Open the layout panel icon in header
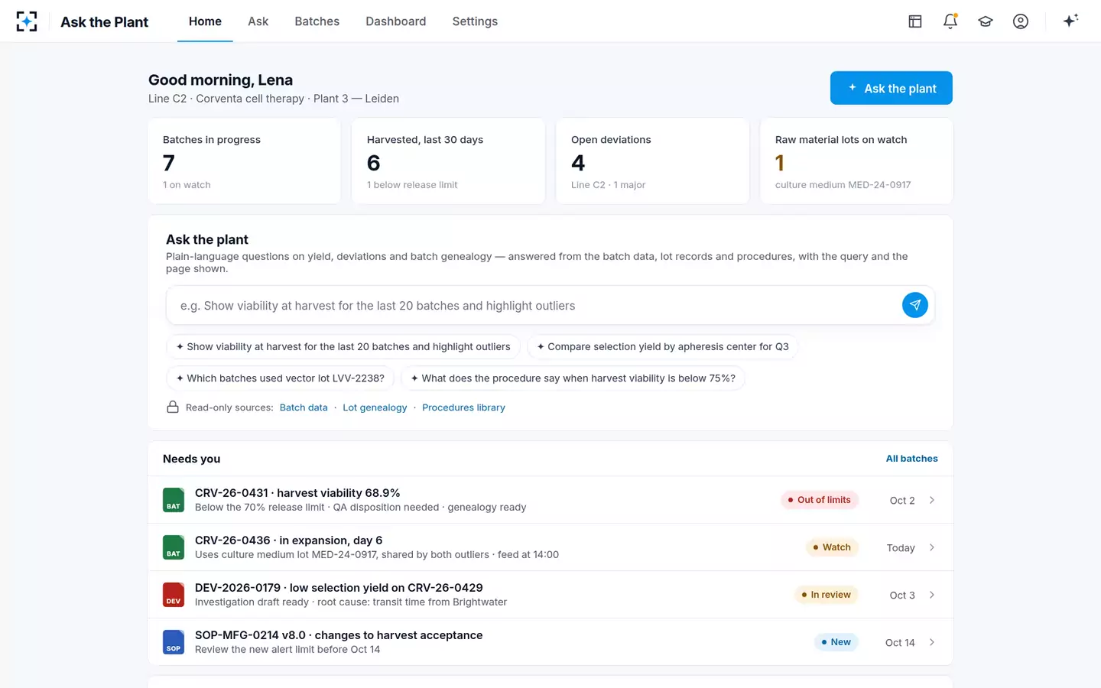This screenshot has width=1101, height=688. click(x=915, y=21)
